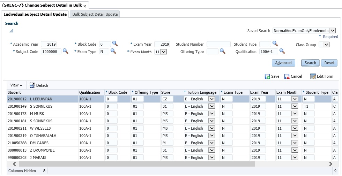Click the Reset button

329,63
